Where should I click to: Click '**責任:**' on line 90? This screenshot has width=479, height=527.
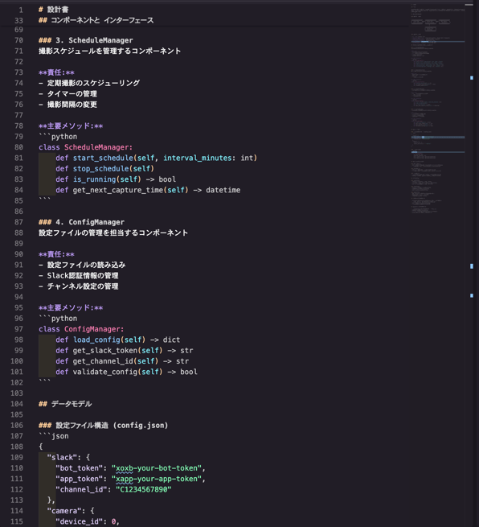56,254
